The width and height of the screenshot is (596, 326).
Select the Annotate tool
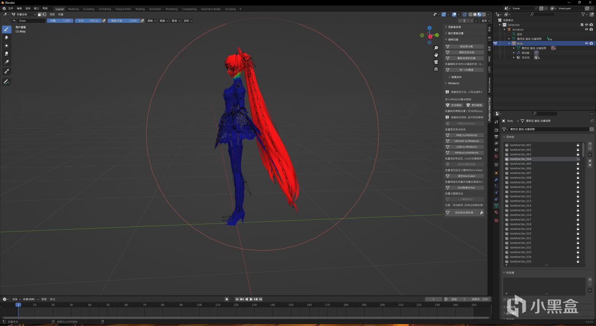(7, 82)
